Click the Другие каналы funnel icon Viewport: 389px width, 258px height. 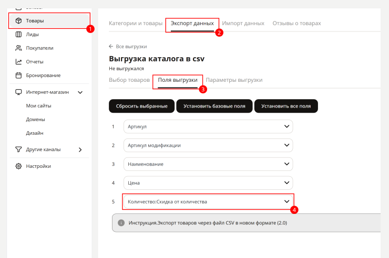(x=18, y=149)
